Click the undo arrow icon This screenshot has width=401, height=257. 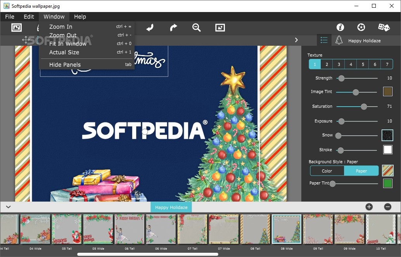click(x=150, y=28)
